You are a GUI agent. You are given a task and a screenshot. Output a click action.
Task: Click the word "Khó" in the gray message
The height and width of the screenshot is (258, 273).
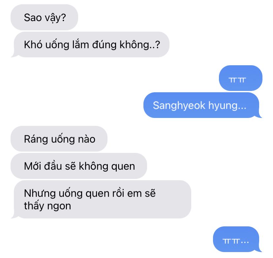pos(33,45)
